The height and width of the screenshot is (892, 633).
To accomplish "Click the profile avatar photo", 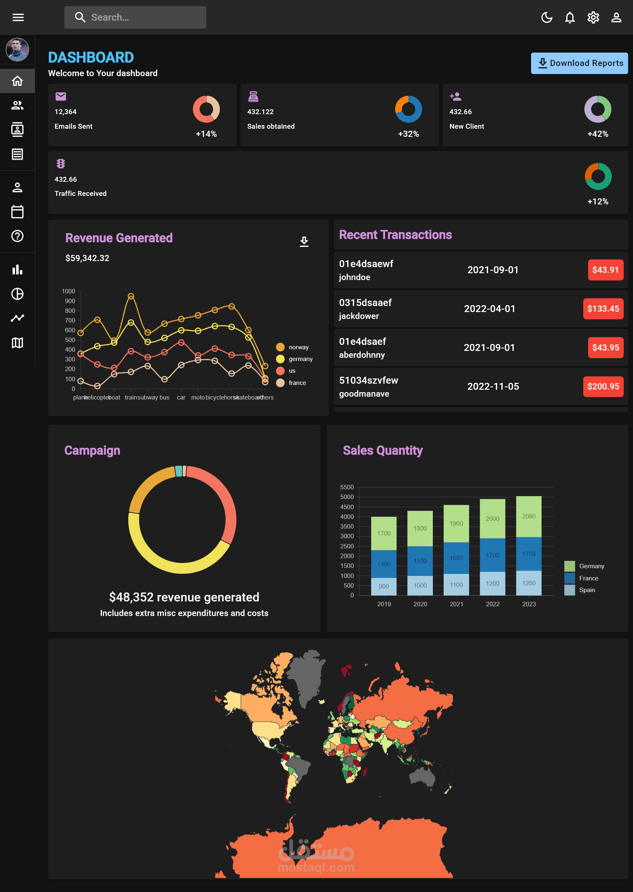I will pos(17,49).
